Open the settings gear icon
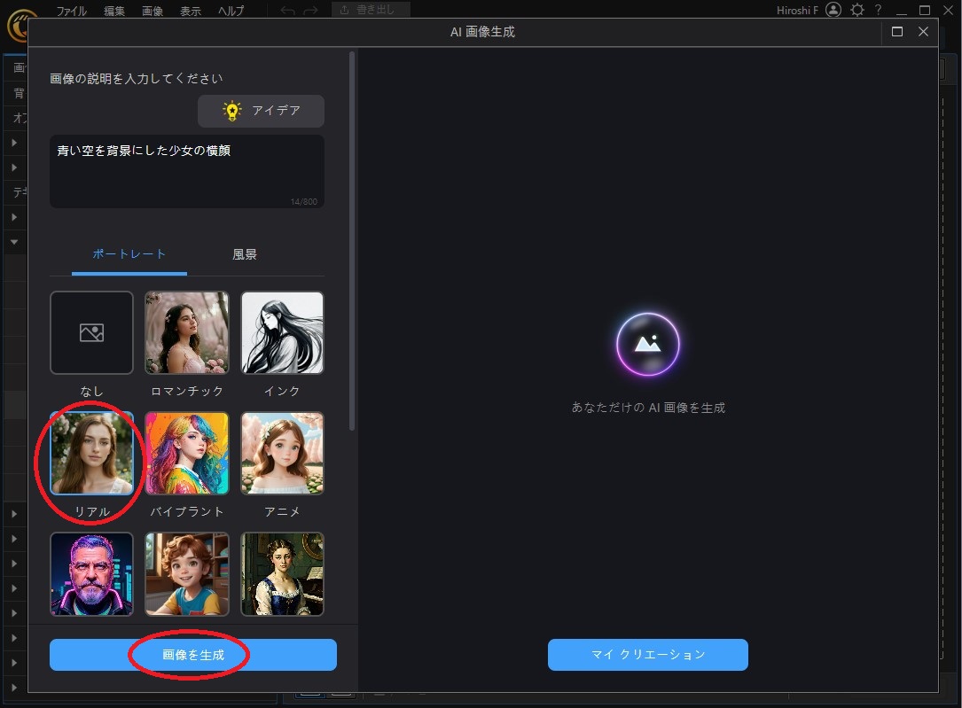 click(857, 10)
